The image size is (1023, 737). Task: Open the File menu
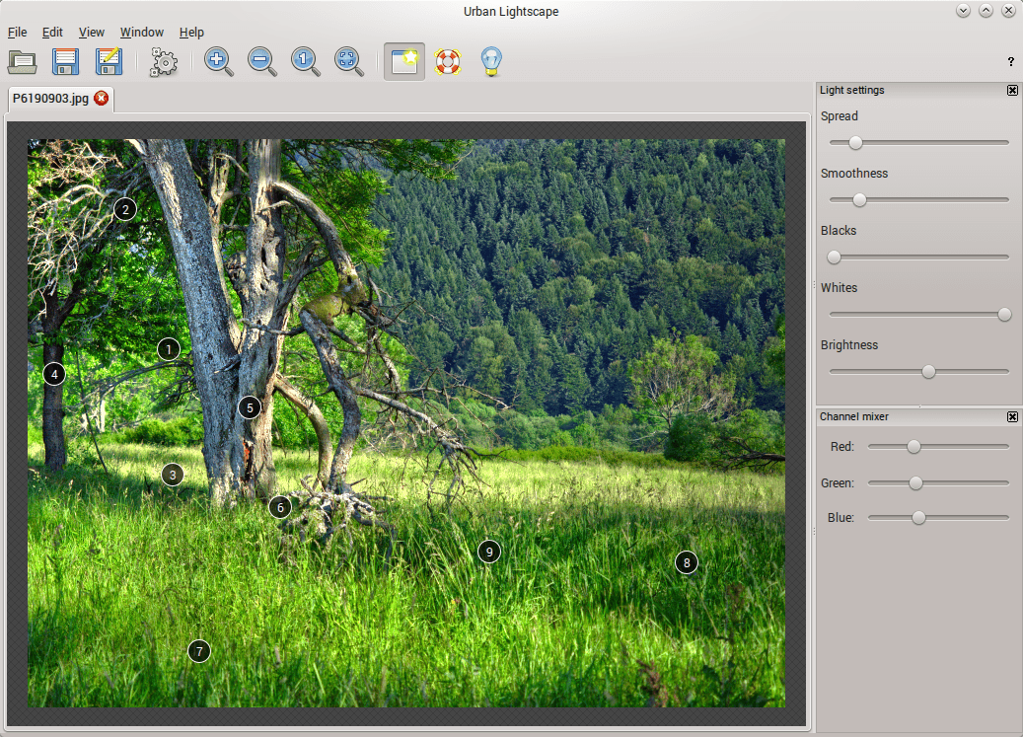click(x=17, y=32)
